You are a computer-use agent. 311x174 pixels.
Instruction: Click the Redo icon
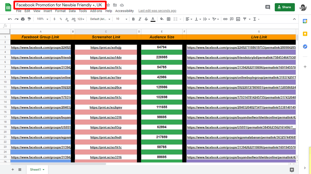tap(16, 19)
